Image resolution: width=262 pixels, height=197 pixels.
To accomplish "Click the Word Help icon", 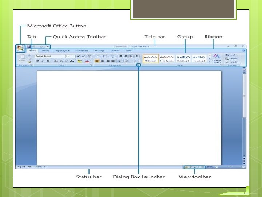I will pos(243,51).
